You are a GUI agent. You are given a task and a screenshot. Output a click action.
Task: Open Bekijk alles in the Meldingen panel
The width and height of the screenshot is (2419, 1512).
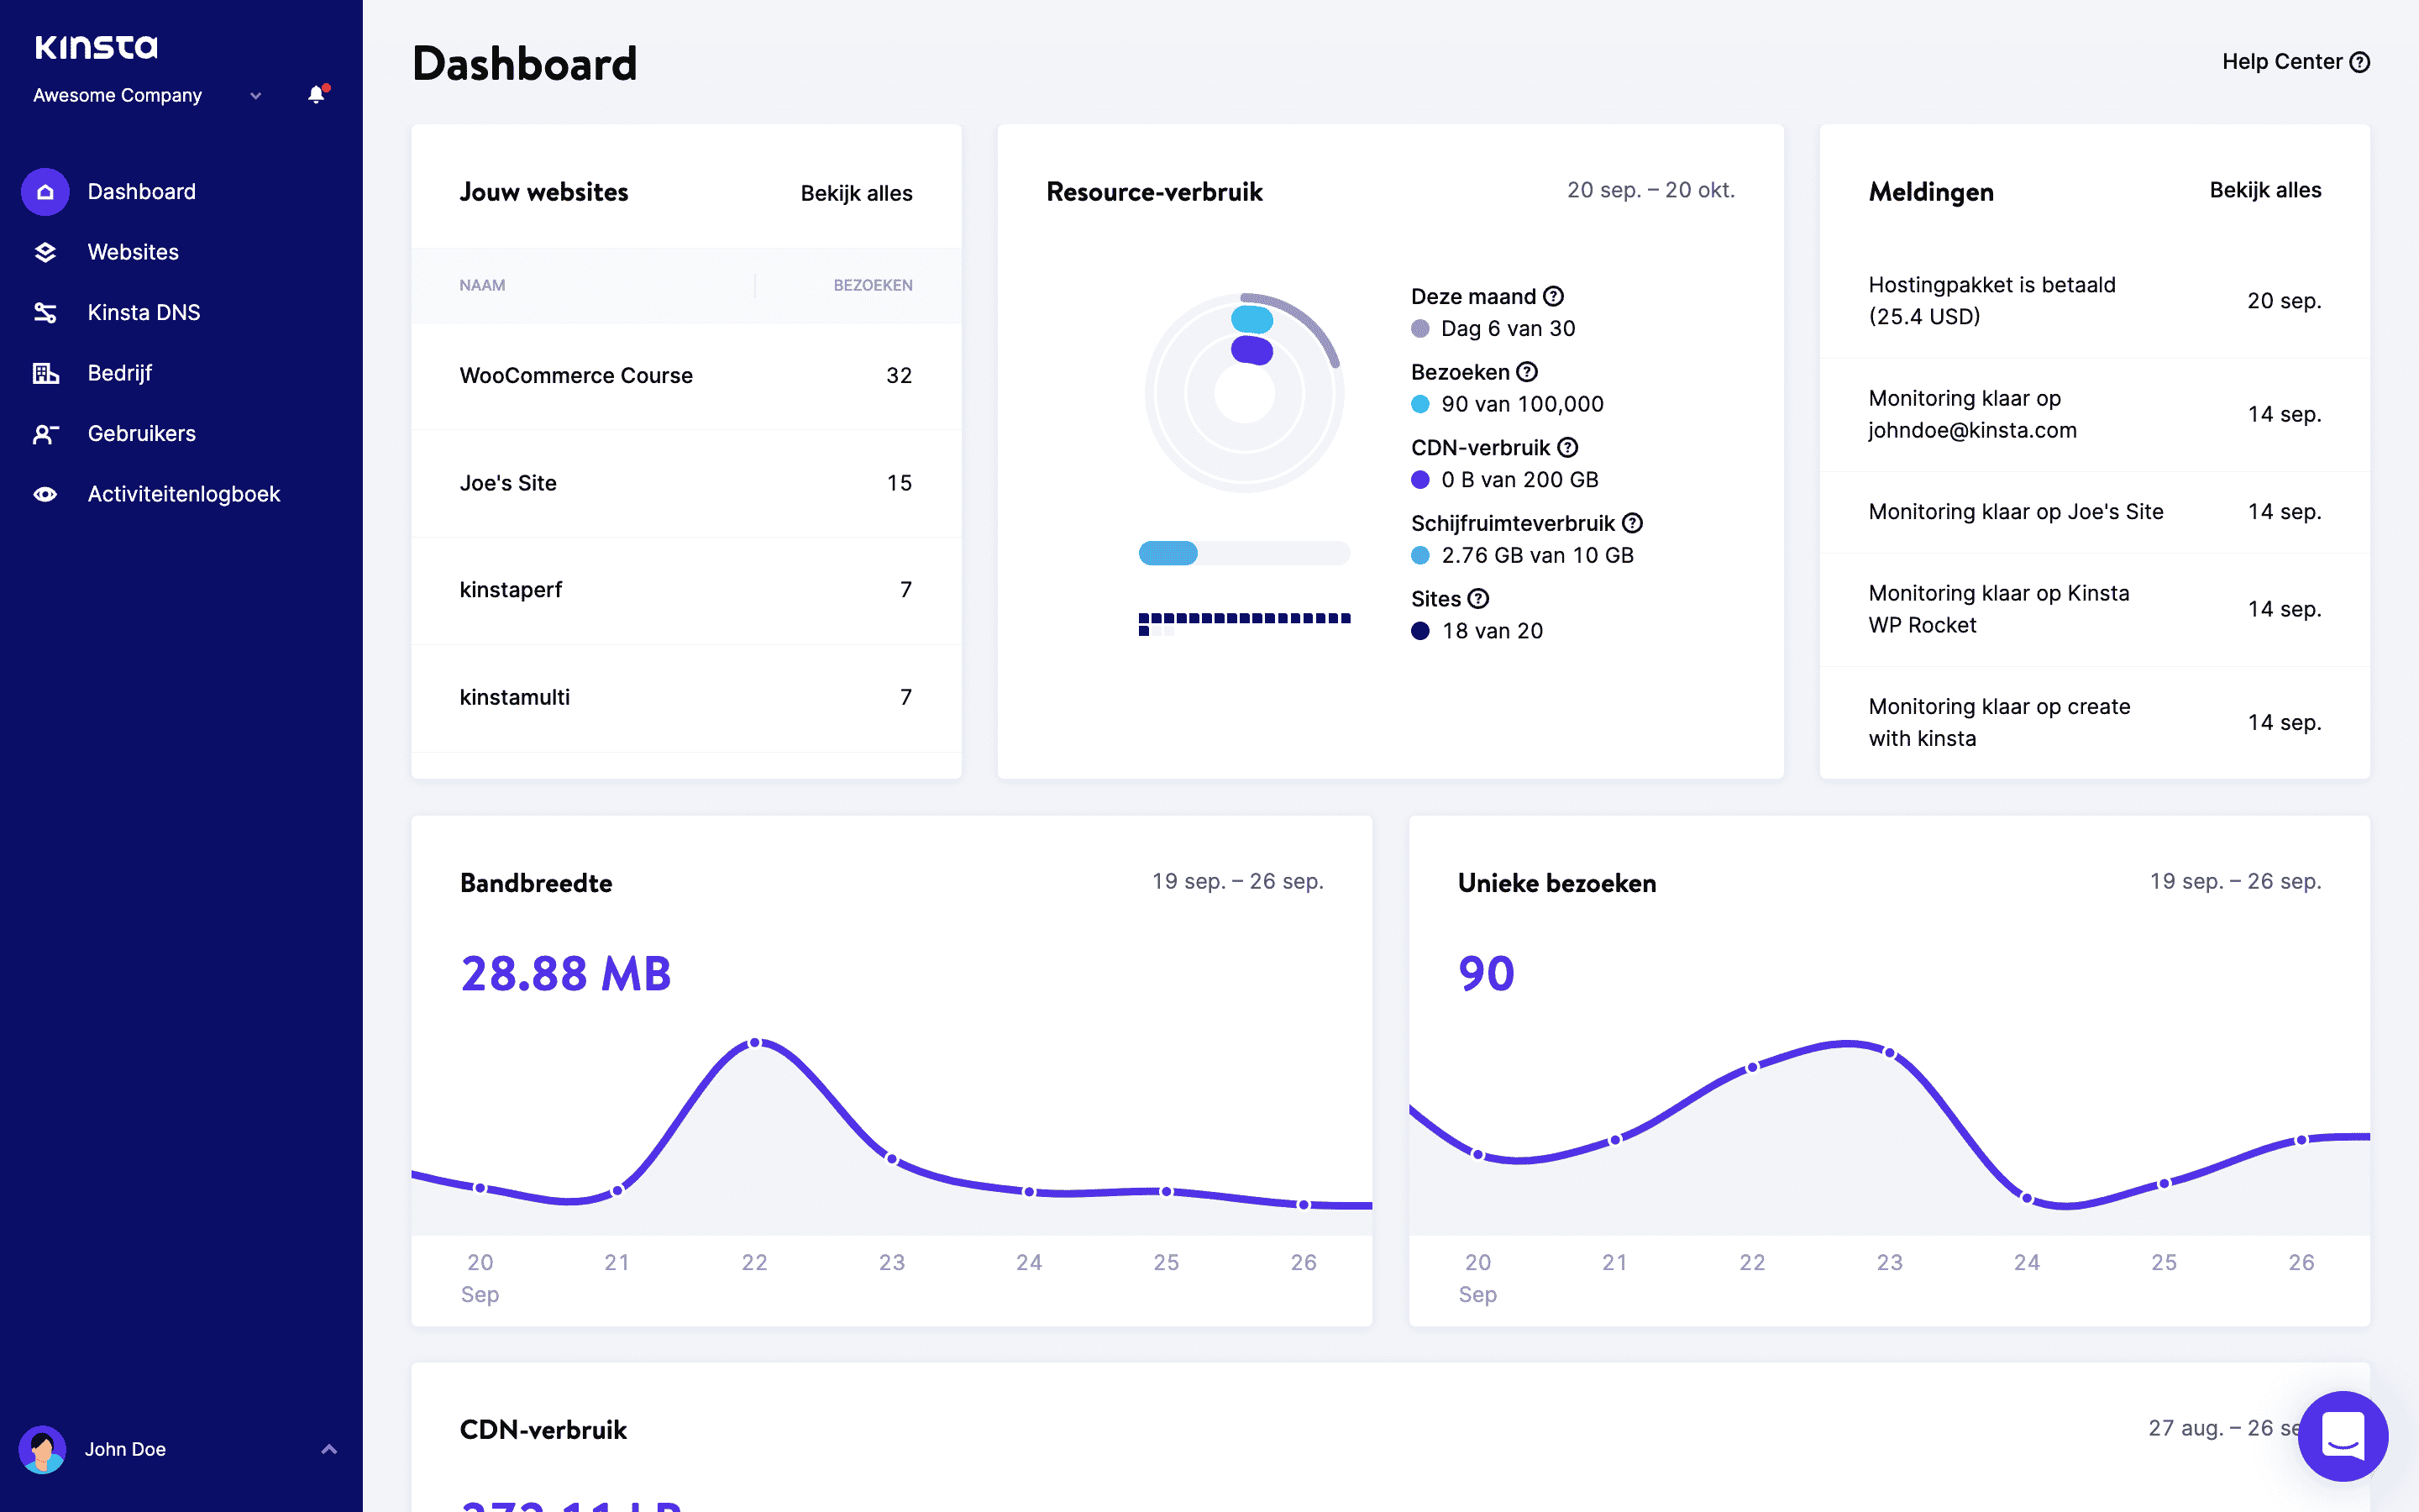2264,189
